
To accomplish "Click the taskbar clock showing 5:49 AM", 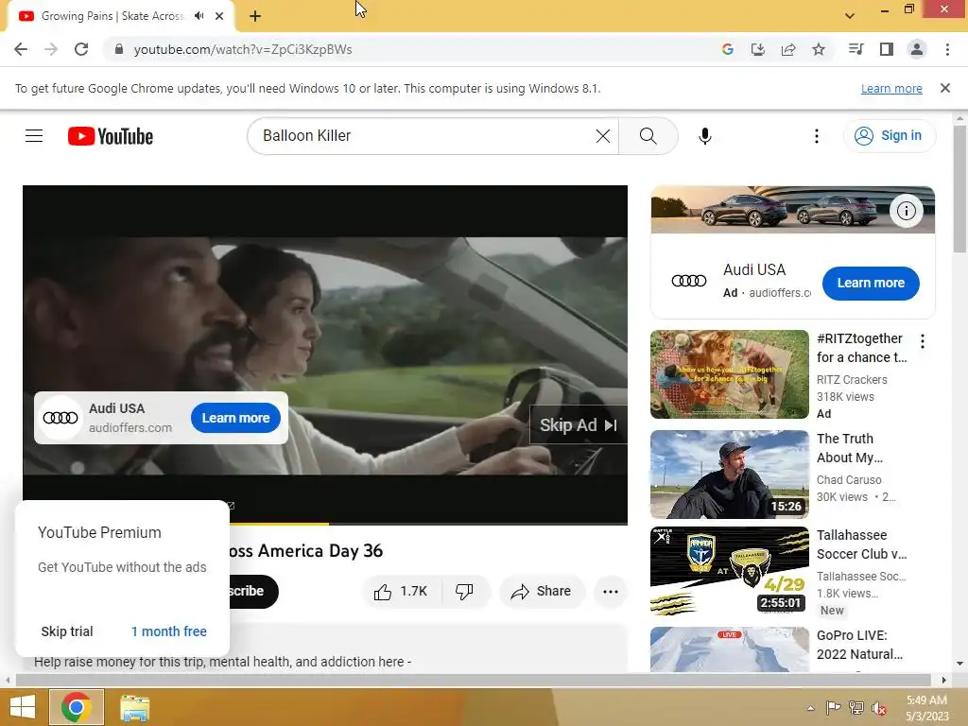I will click(926, 707).
